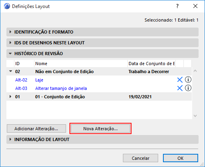Select the Alt-03 ID cell
Image resolution: width=205 pixels, height=167 pixels.
[21, 88]
